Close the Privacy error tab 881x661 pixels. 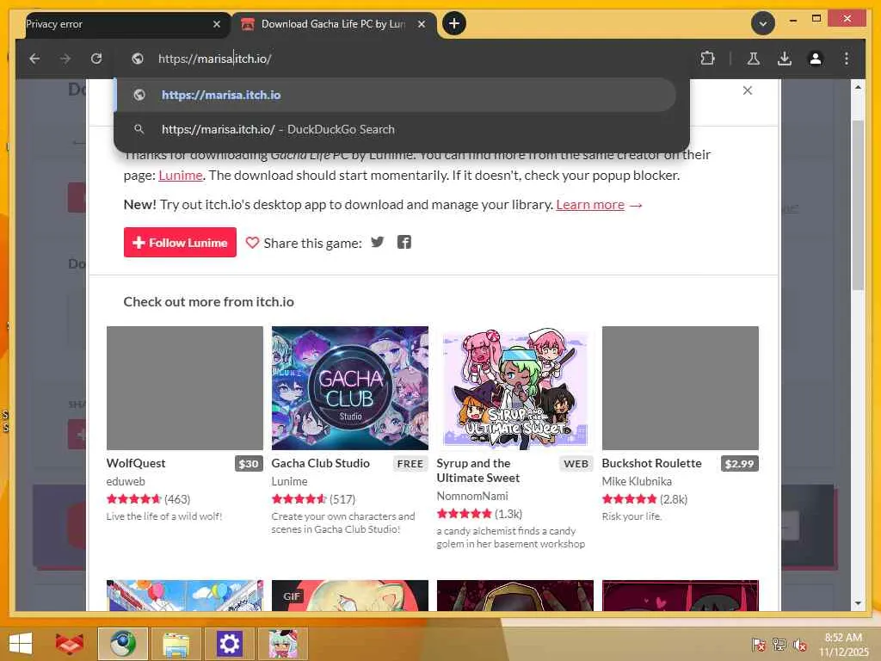(217, 24)
